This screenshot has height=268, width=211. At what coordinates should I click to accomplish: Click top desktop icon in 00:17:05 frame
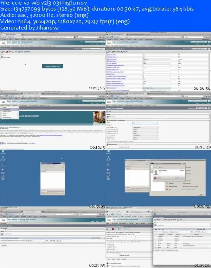[3, 152]
